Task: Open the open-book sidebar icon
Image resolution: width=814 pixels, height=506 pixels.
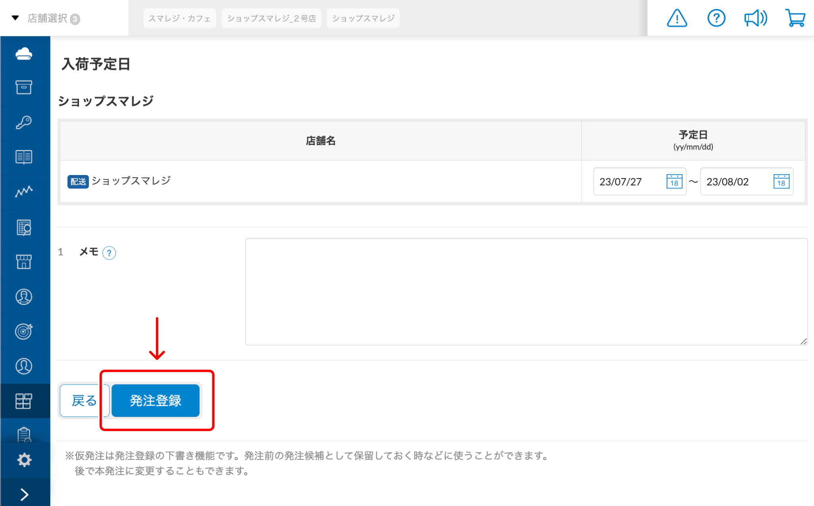Action: (24, 157)
